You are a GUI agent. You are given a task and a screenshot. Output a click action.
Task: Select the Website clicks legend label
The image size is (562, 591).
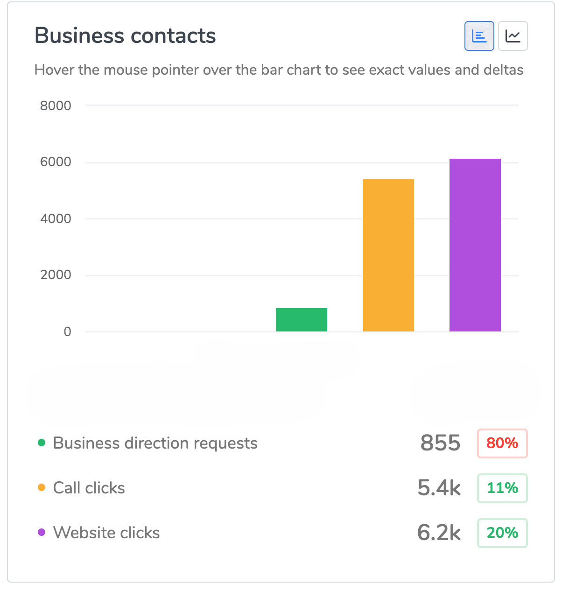tap(106, 533)
